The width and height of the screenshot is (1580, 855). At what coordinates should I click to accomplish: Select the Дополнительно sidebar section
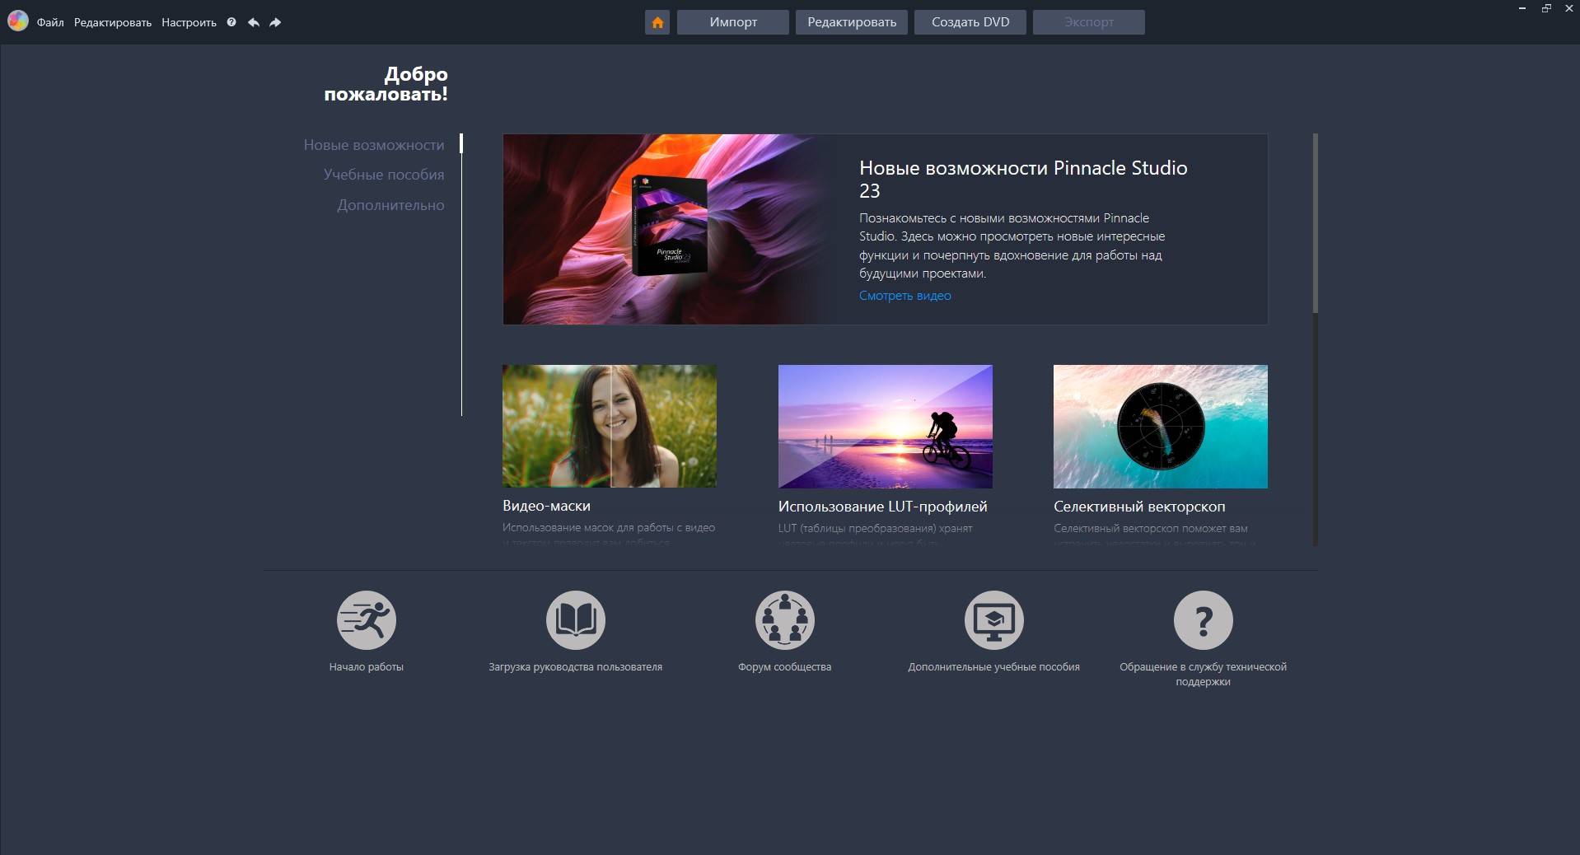click(390, 205)
